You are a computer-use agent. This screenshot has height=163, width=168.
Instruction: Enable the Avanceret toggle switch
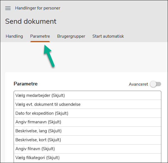point(155,84)
